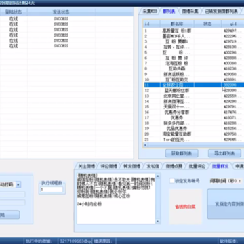This screenshot has height=244, width=244.
Task: Click the 登陆状态 column header
Action: pyautogui.click(x=14, y=12)
